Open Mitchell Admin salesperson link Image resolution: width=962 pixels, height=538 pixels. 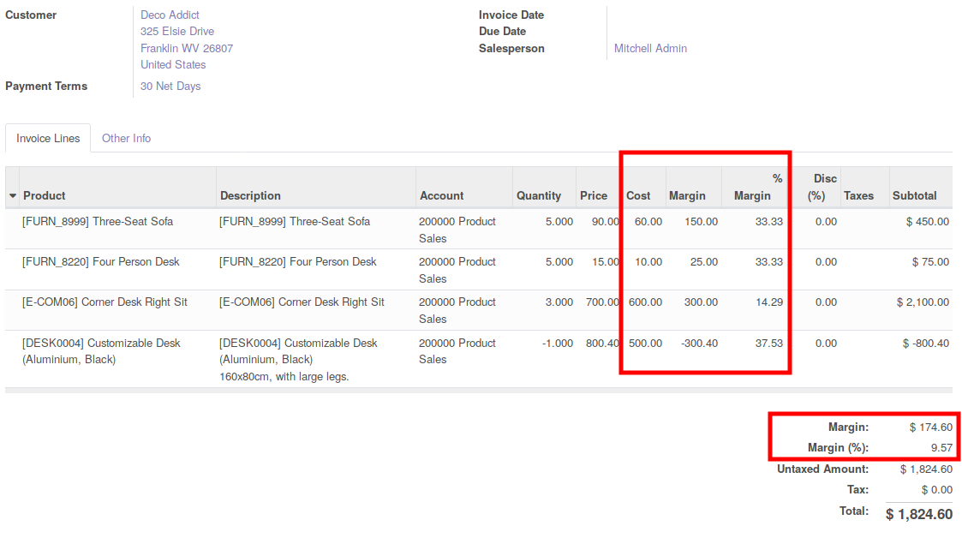click(650, 49)
